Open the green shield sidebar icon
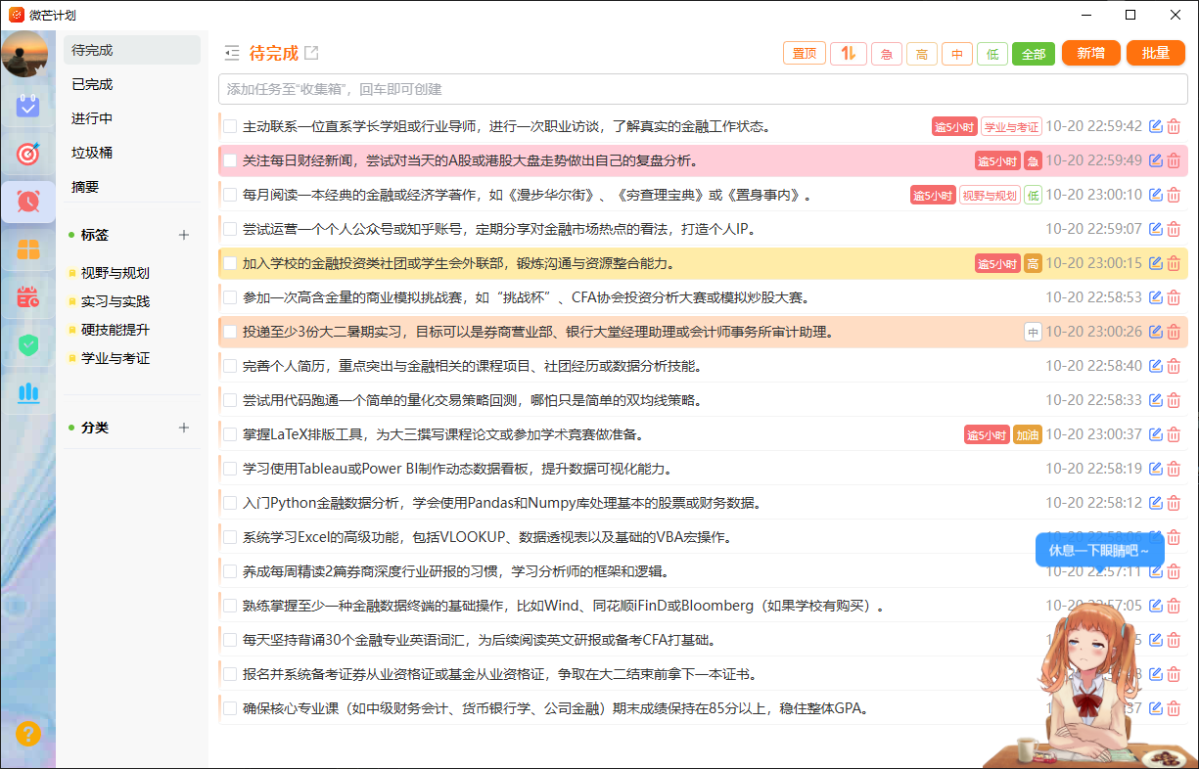The image size is (1199, 769). pos(27,344)
